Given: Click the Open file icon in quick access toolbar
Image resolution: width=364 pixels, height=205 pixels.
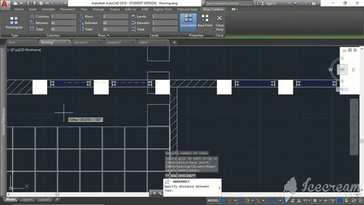Looking at the screenshot, I should click(x=22, y=3).
